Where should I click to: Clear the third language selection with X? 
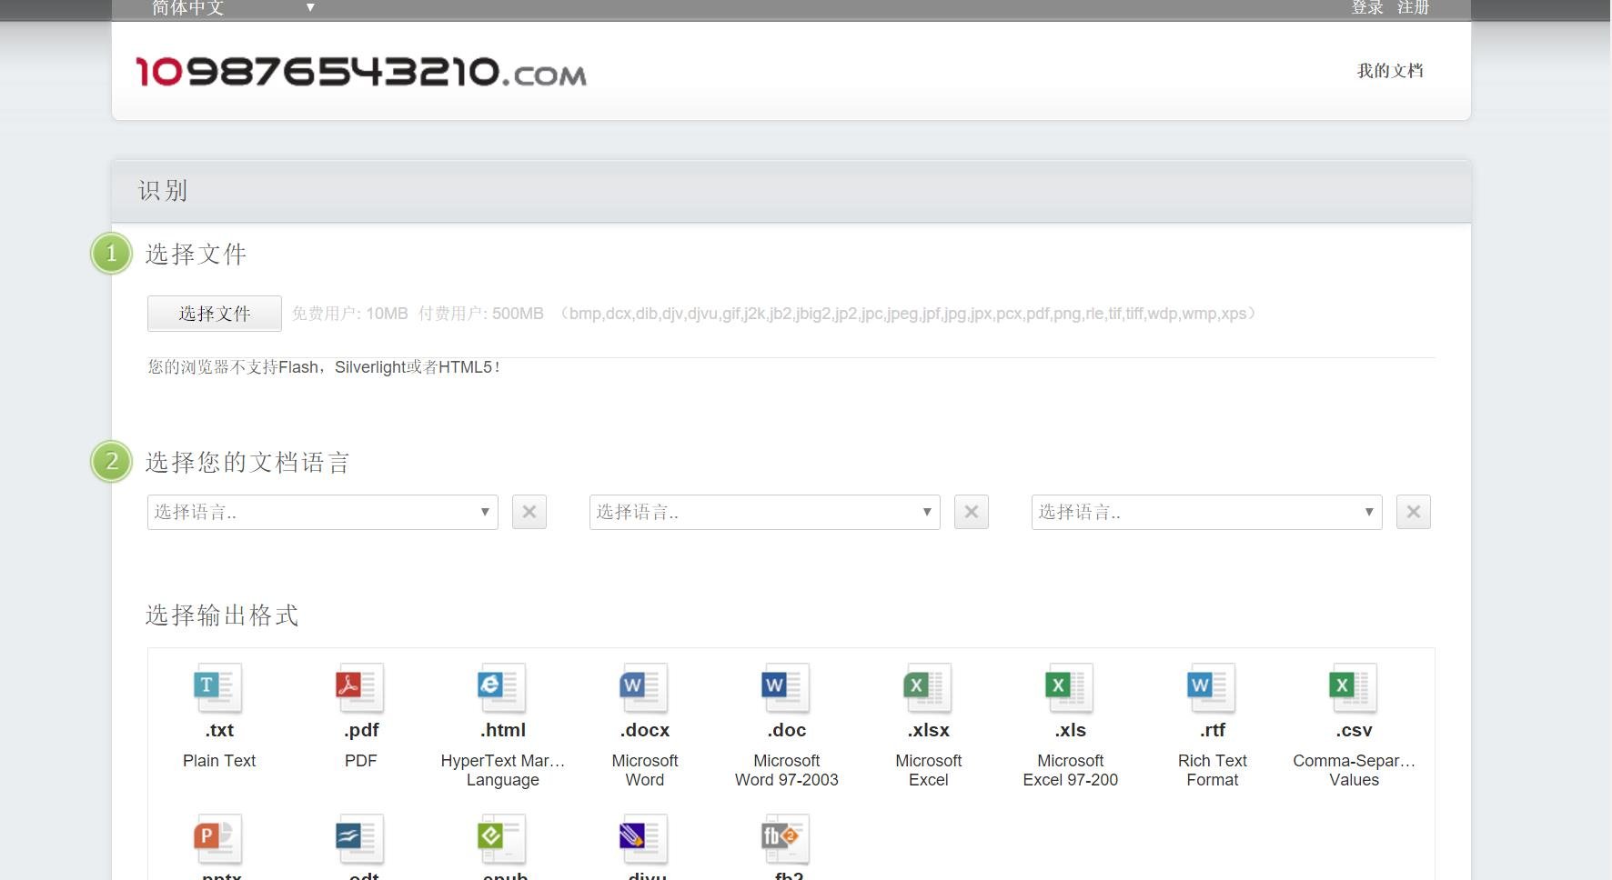(1413, 512)
